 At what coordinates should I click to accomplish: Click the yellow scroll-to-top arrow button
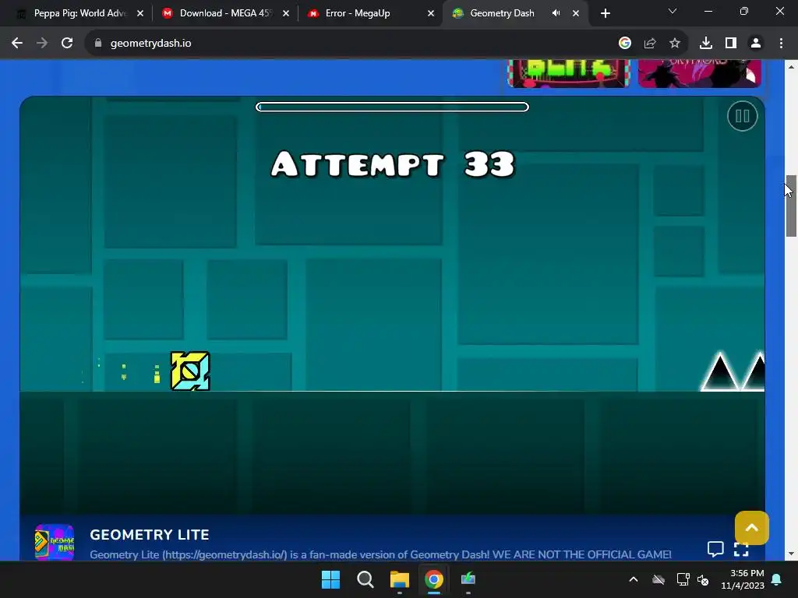click(x=752, y=528)
